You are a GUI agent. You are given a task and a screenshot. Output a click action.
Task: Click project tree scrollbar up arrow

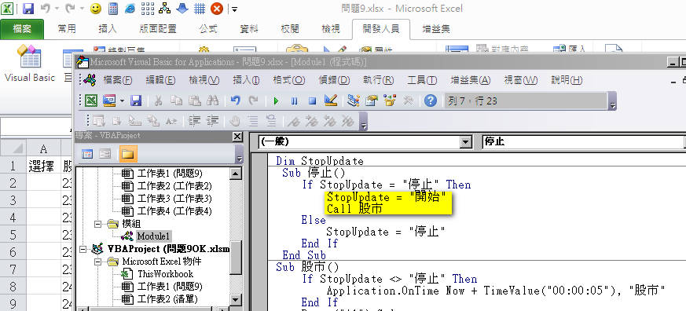236,174
